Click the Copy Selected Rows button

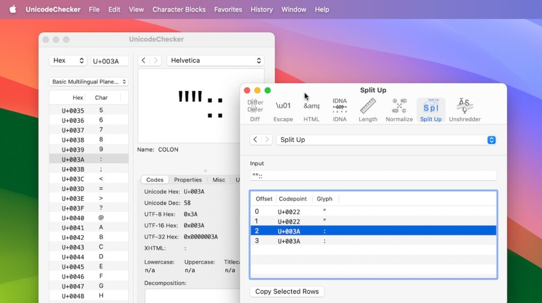[287, 291]
